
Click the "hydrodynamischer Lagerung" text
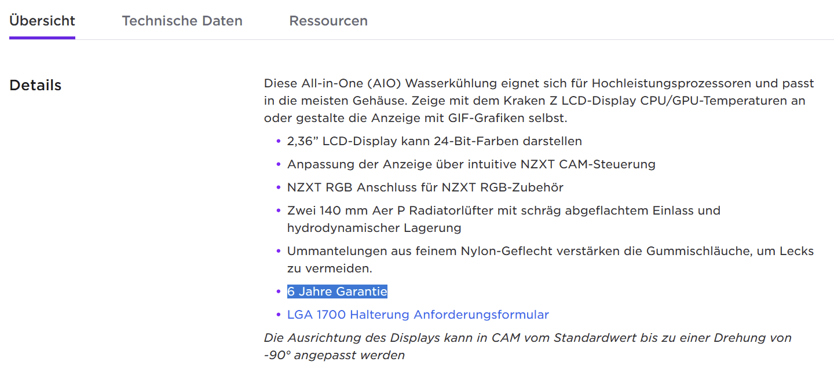pyautogui.click(x=374, y=228)
